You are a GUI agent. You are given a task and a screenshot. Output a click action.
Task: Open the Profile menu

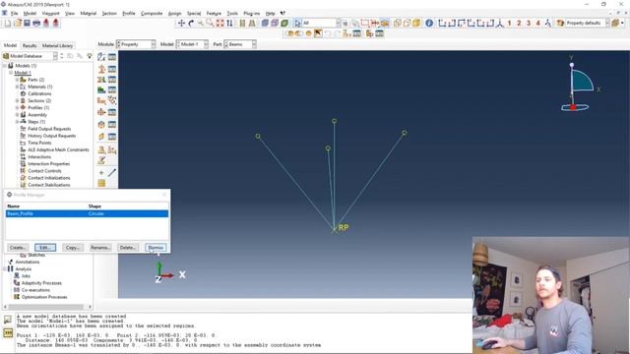coord(129,13)
